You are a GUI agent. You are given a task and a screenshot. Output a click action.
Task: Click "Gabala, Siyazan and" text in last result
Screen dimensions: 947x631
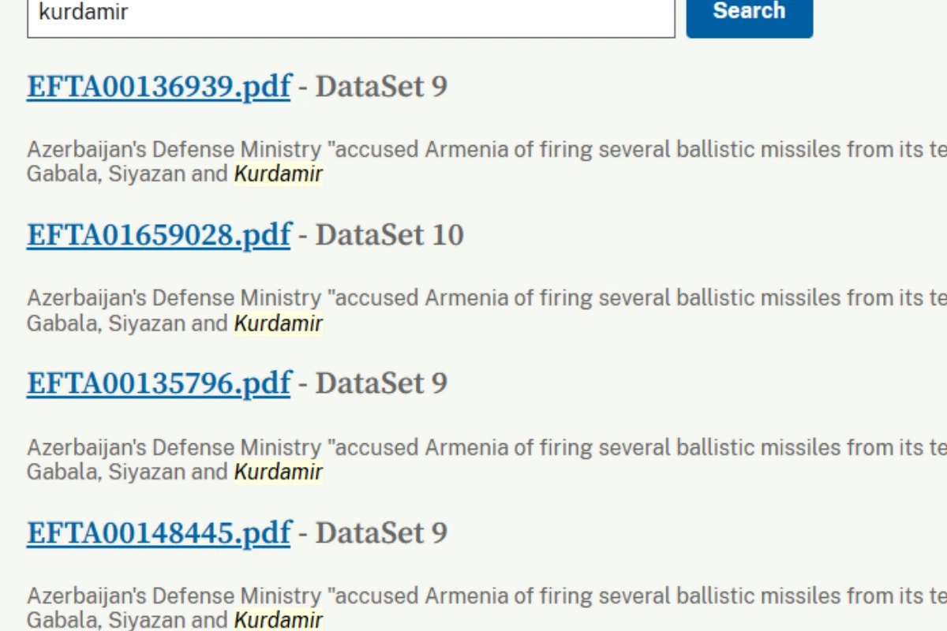(128, 619)
